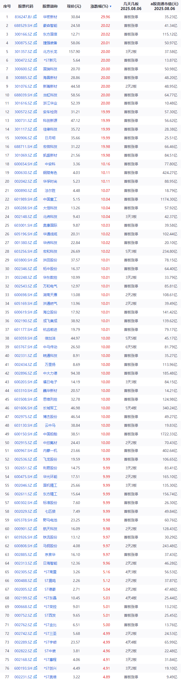Image resolution: width=181 pixels, height=681 pixels.
Task: Sort by the 股票代码 column header
Action: [26, 6]
